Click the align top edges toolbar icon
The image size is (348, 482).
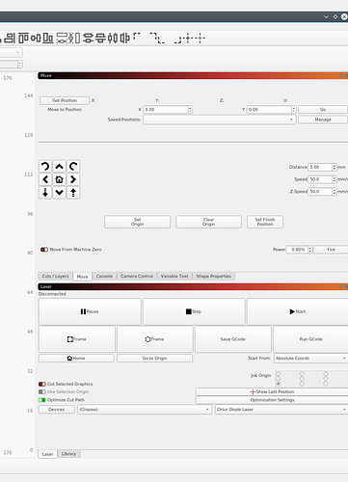coord(23,38)
